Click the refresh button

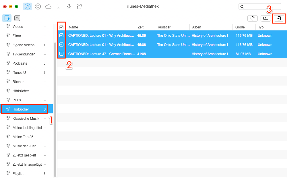pyautogui.click(x=252, y=18)
